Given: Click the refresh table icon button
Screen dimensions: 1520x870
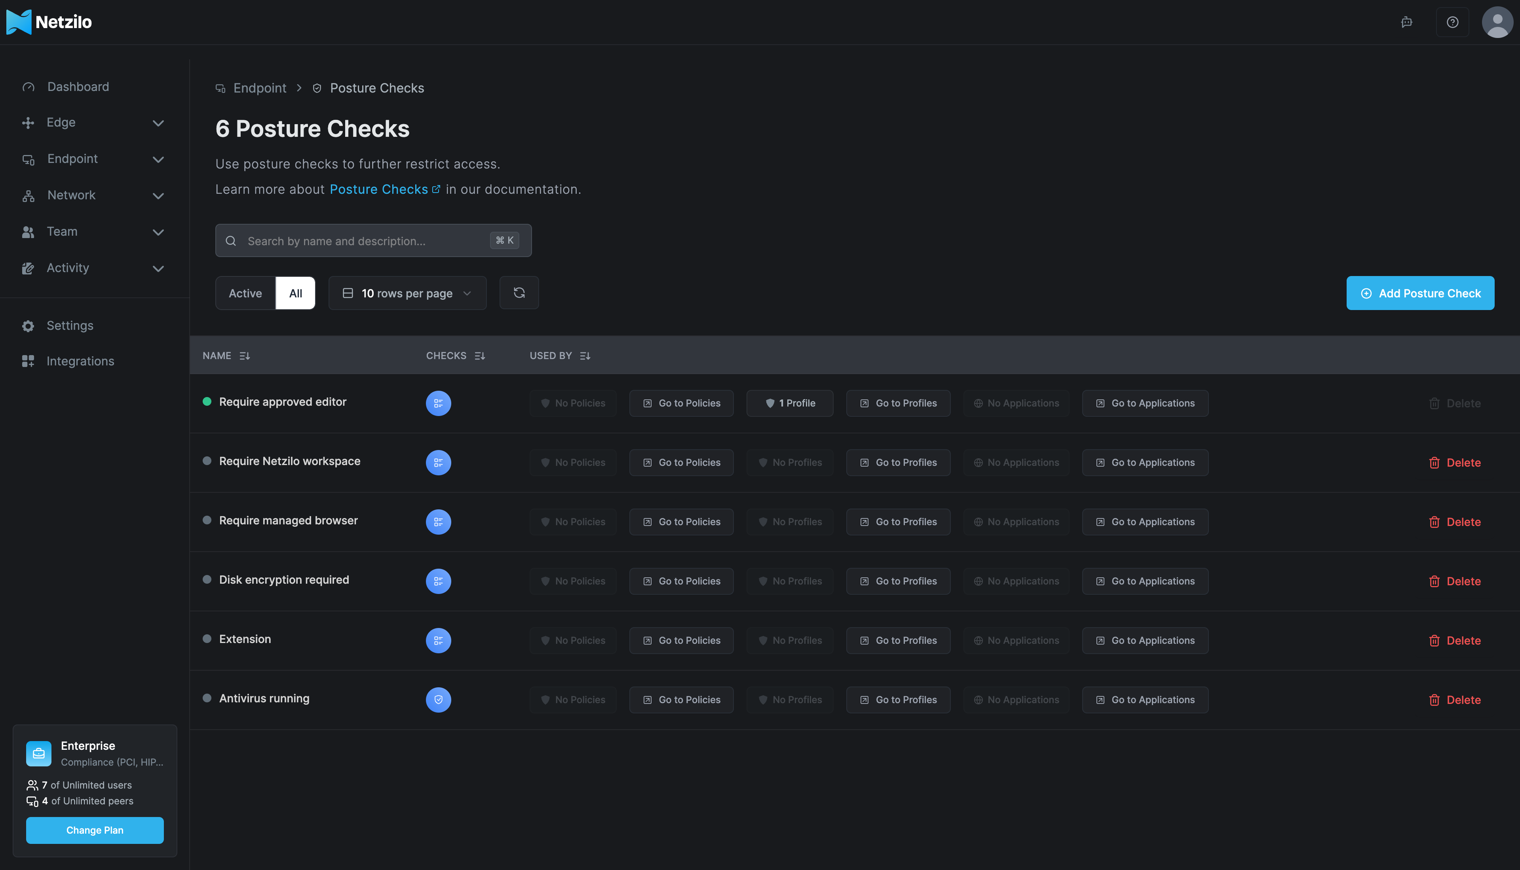Looking at the screenshot, I should 519,293.
